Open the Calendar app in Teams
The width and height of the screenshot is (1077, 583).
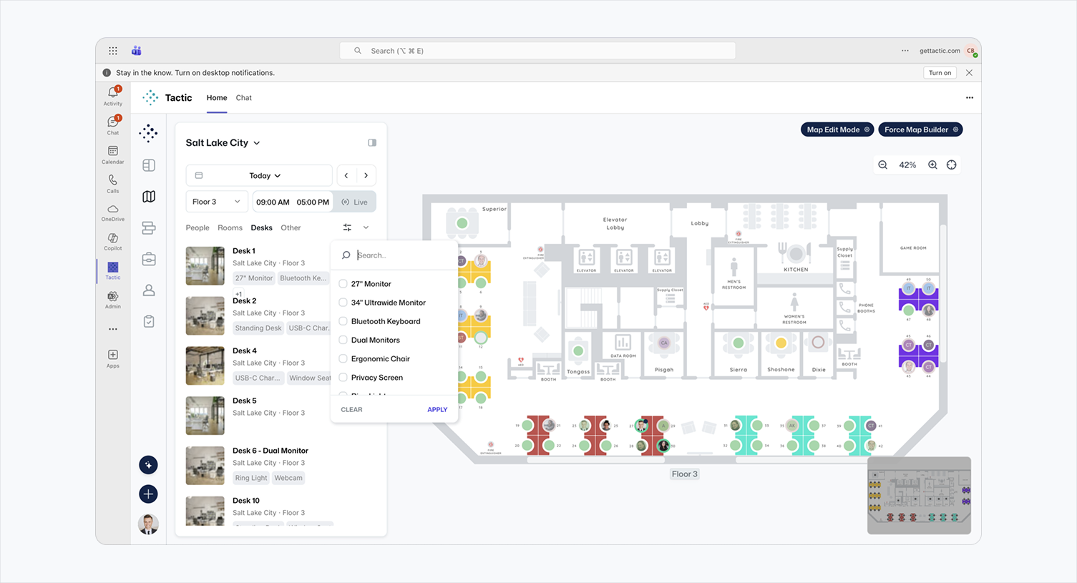(x=113, y=155)
